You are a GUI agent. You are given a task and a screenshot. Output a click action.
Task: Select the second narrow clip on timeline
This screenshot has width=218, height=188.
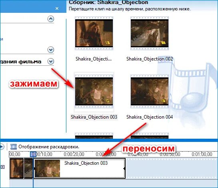28,168
